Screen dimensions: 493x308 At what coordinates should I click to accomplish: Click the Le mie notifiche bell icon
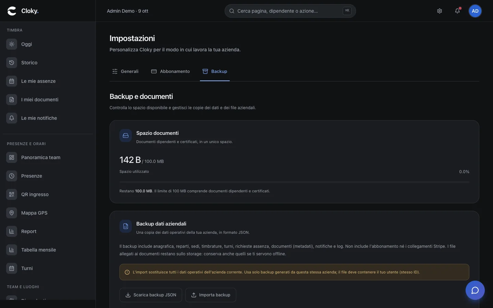[12, 118]
